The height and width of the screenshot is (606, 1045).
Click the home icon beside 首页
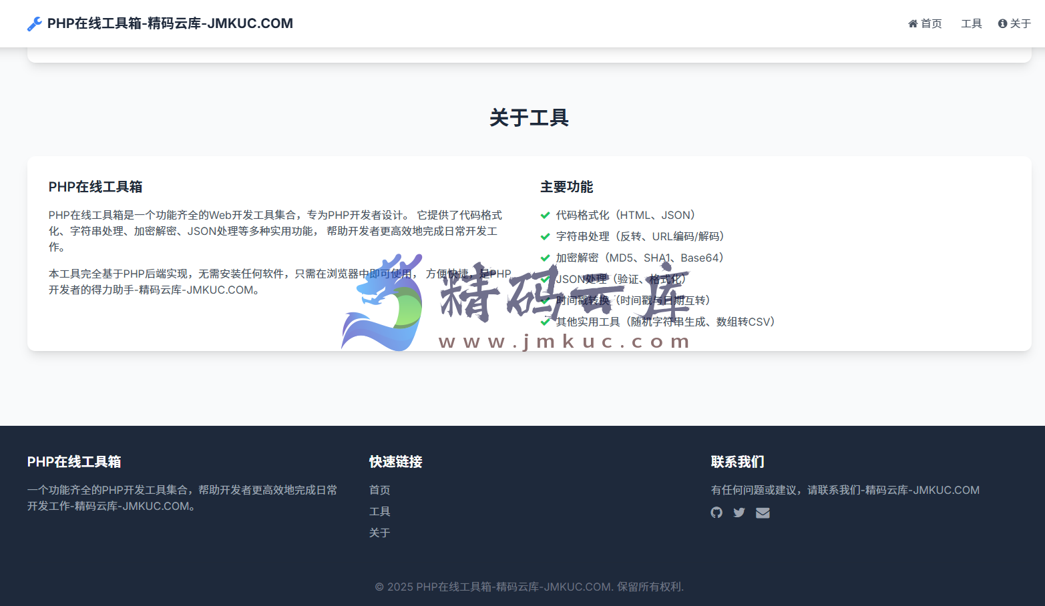tap(913, 23)
